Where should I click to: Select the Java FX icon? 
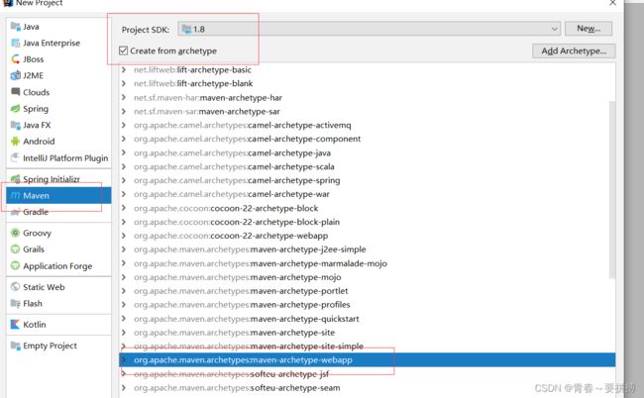click(x=16, y=125)
